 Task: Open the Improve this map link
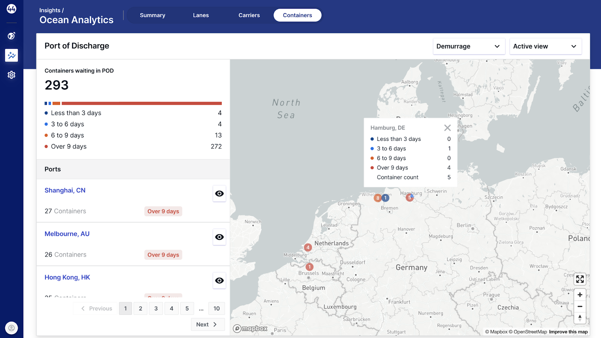[568, 332]
